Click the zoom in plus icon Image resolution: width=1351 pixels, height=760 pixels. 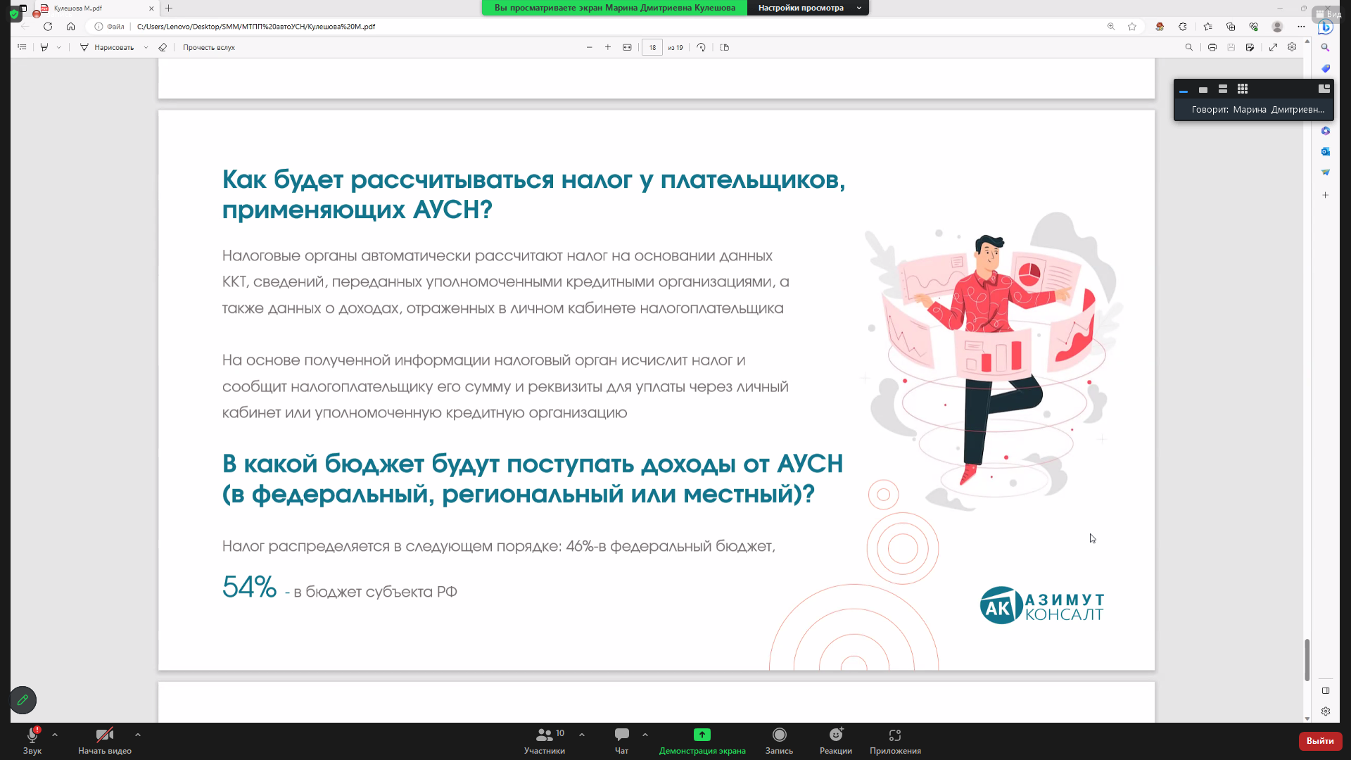608,47
